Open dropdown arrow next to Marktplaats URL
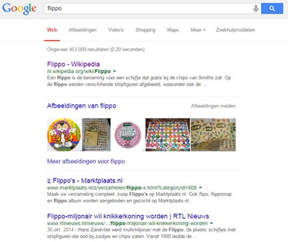The width and height of the screenshot is (288, 242). tap(201, 188)
